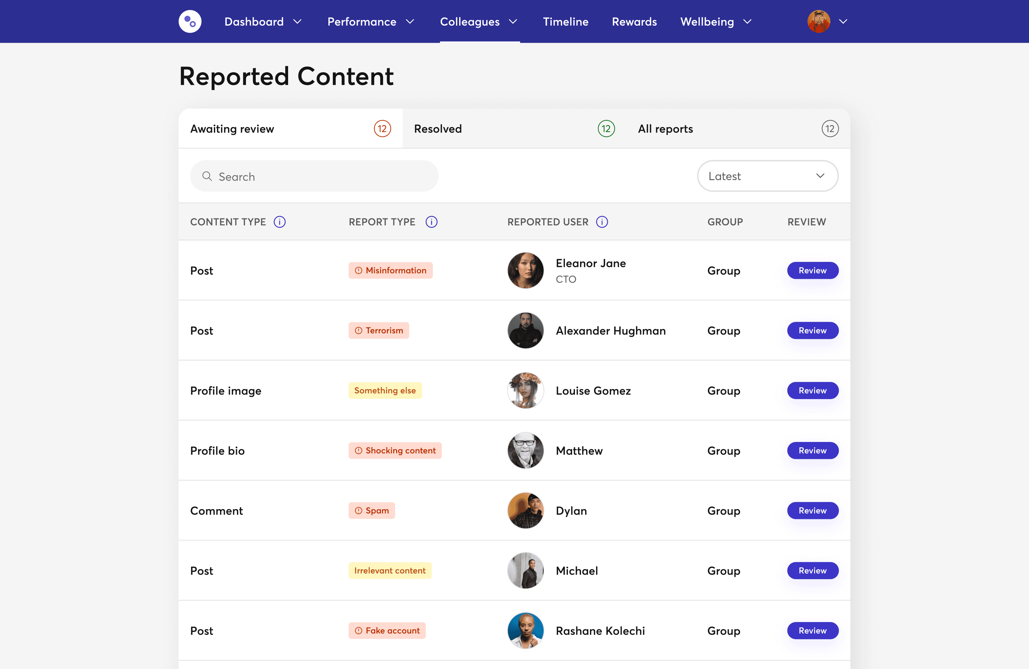Click the Misinformation report tag
Screen dimensions: 1029x669
click(x=390, y=270)
